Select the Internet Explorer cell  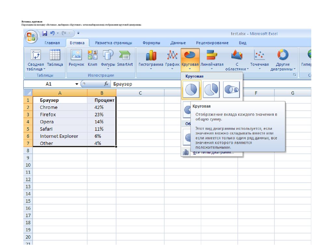[x=60, y=136]
